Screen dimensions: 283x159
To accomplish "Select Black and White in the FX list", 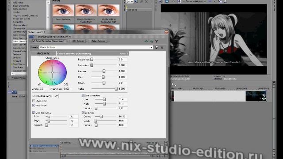I will (x=21, y=6).
